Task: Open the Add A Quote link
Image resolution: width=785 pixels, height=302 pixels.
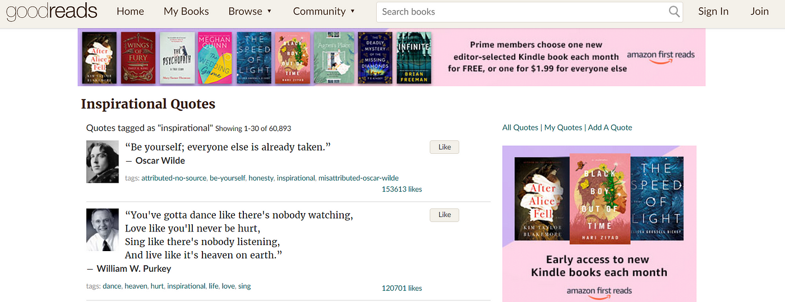Action: point(610,128)
